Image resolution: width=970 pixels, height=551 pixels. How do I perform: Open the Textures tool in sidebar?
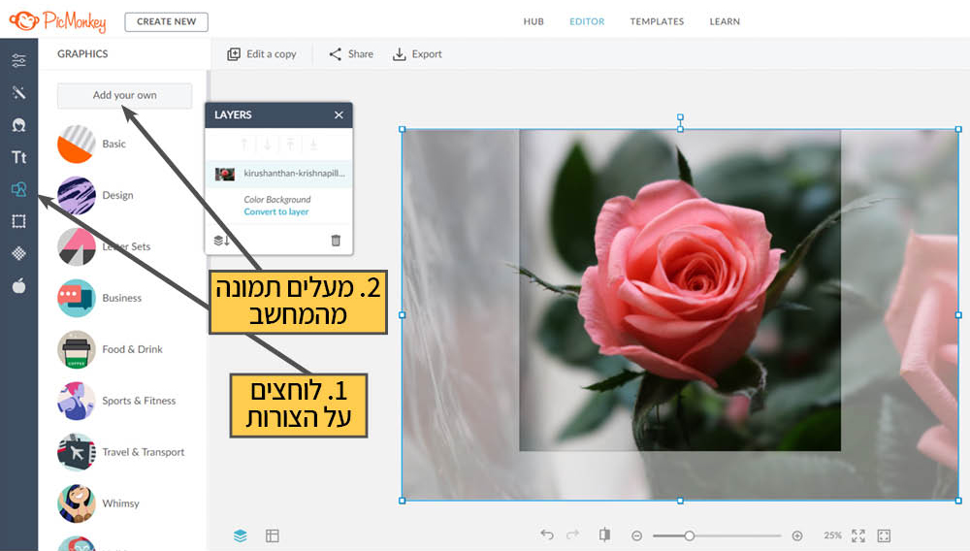(18, 253)
